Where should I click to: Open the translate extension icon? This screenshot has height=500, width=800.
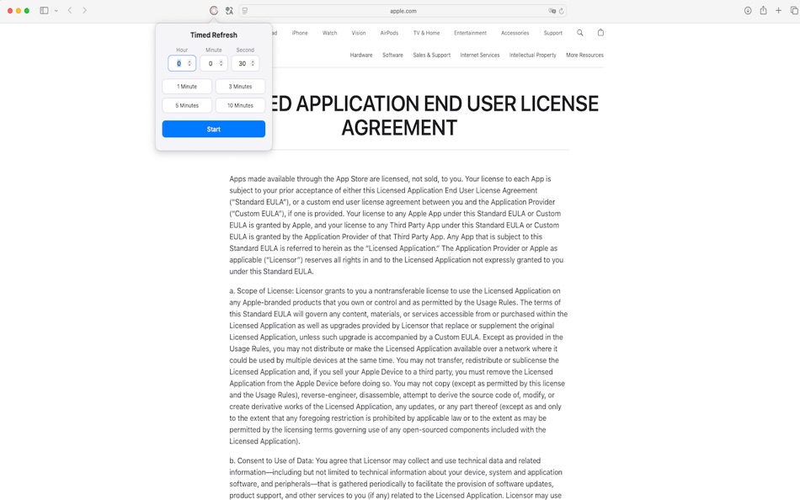coord(228,9)
